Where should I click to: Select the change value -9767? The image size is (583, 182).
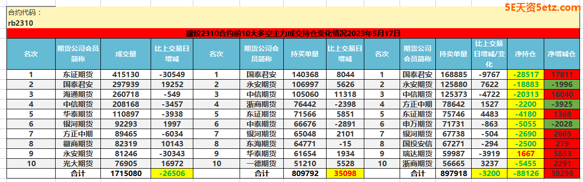pyautogui.click(x=489, y=74)
